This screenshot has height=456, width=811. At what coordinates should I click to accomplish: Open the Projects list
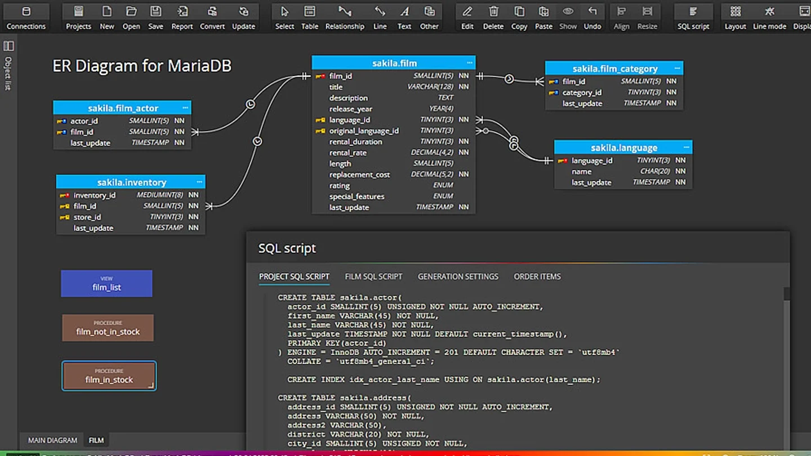(x=78, y=17)
